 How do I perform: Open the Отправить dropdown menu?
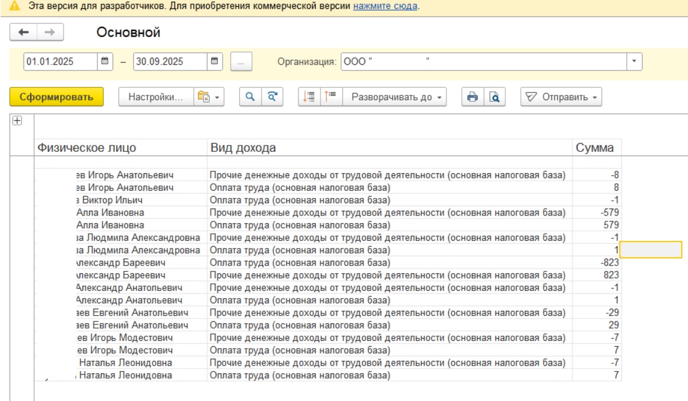pos(561,97)
